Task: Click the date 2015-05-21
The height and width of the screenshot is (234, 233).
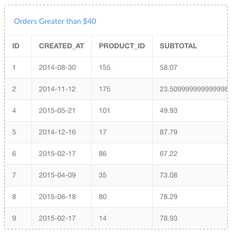Action: coord(57,111)
